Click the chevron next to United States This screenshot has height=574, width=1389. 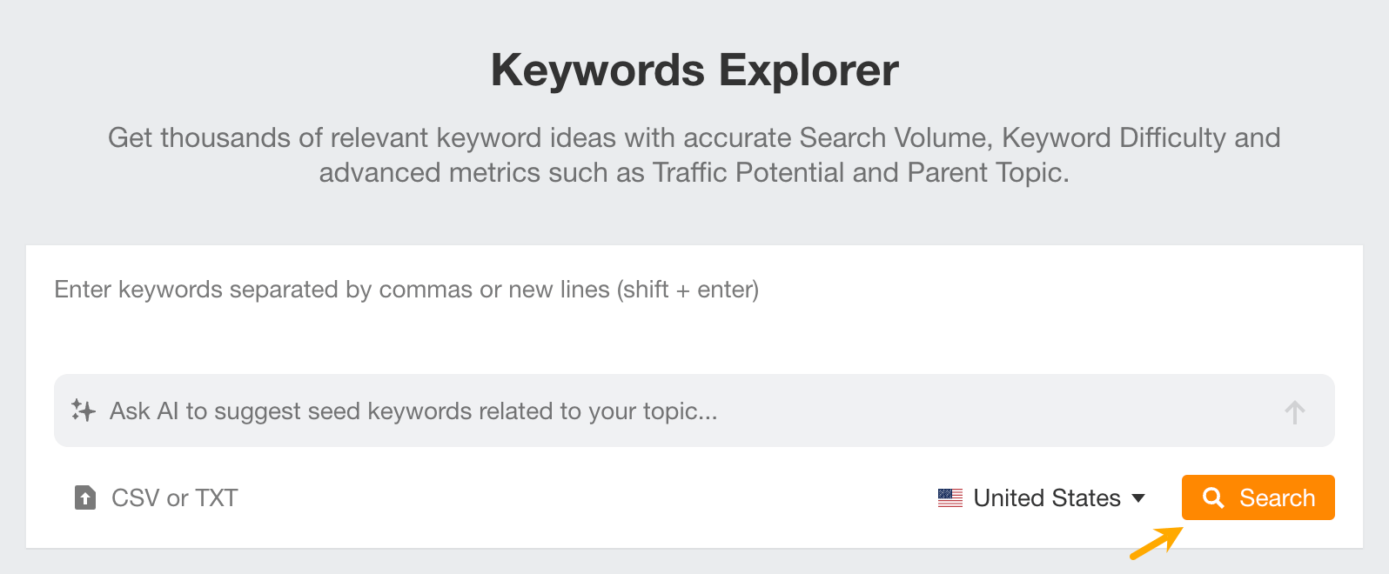[x=1140, y=498]
